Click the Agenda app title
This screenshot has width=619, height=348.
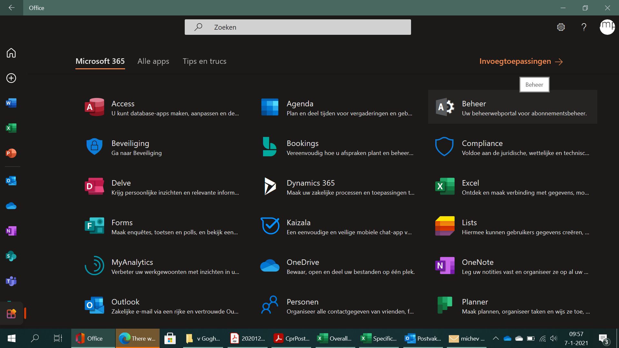(300, 104)
